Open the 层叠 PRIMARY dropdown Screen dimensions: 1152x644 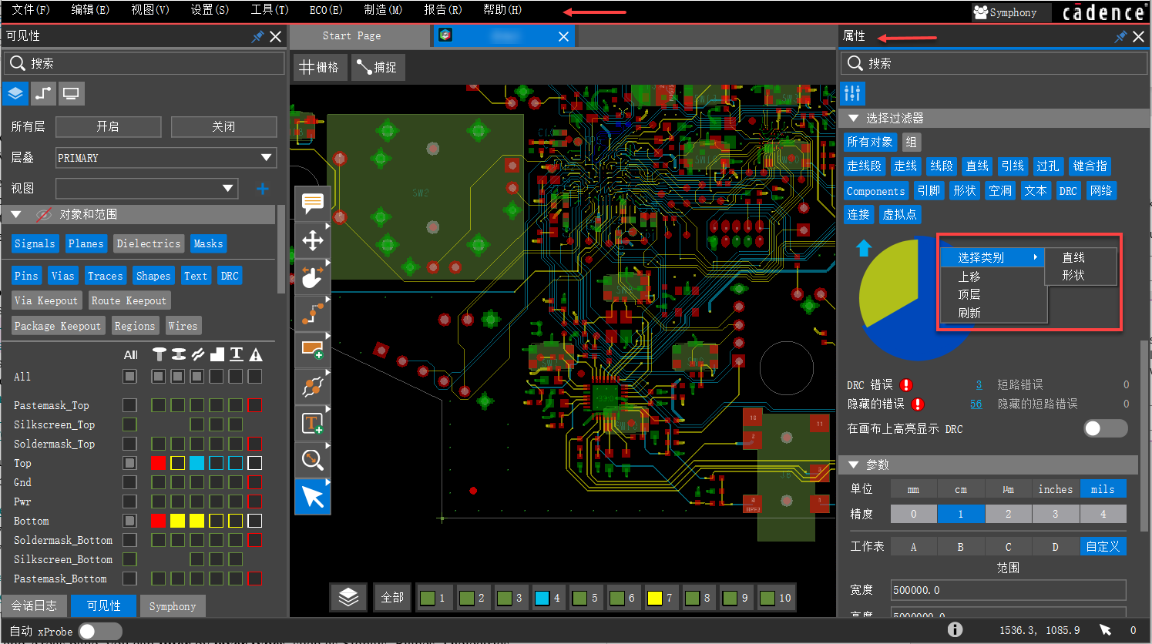[166, 158]
